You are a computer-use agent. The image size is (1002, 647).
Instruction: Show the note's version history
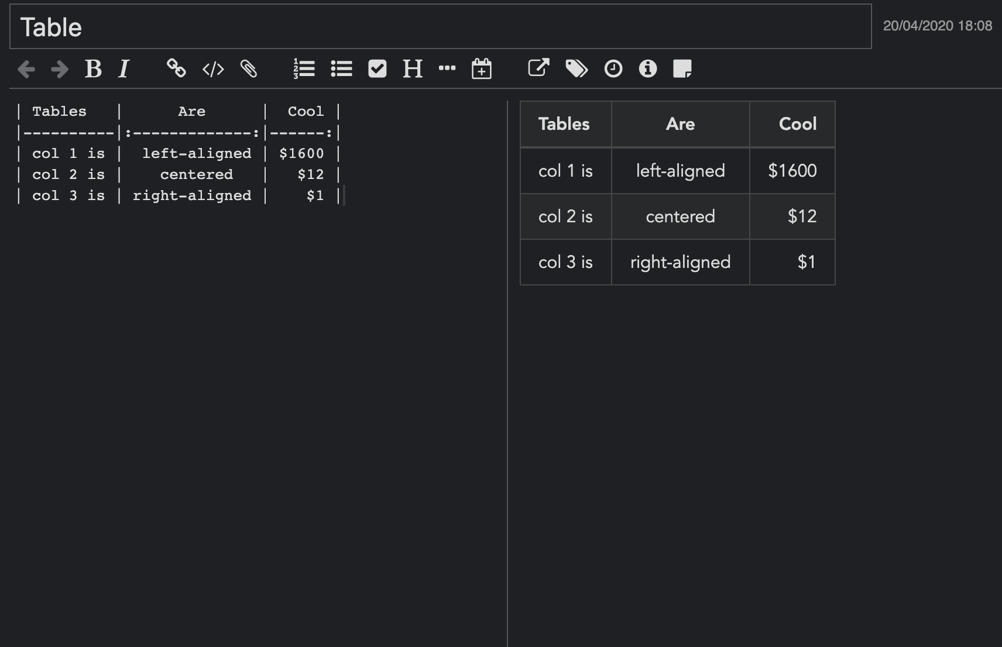tap(613, 69)
